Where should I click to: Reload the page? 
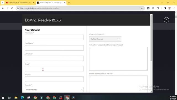point(12,8)
